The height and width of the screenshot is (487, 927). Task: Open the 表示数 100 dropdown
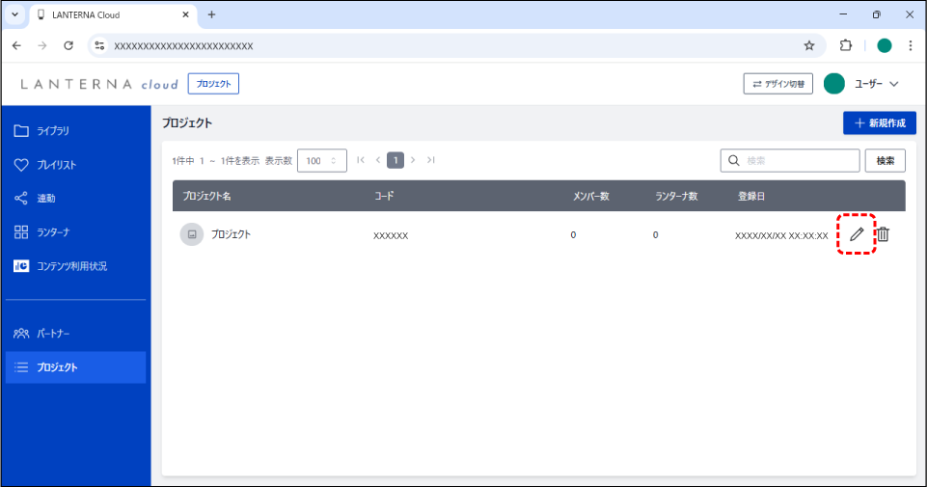(x=322, y=160)
